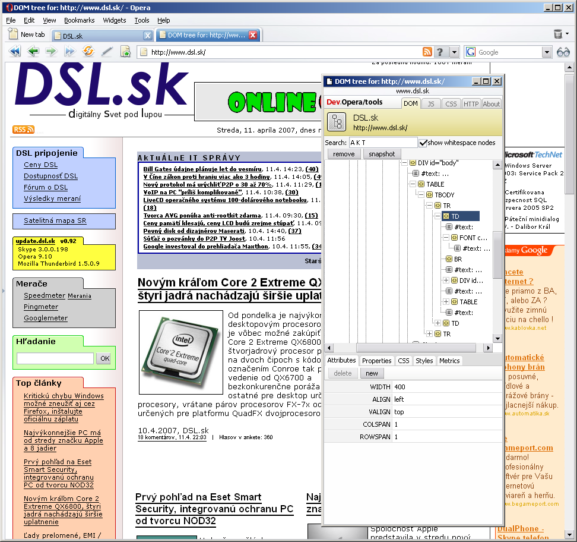Screen dimensions: 577x542
Task: Close the DOM tree for tab
Action: tap(253, 35)
